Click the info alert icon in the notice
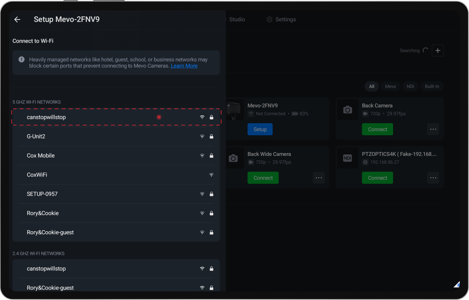The width and height of the screenshot is (469, 300). (21, 59)
